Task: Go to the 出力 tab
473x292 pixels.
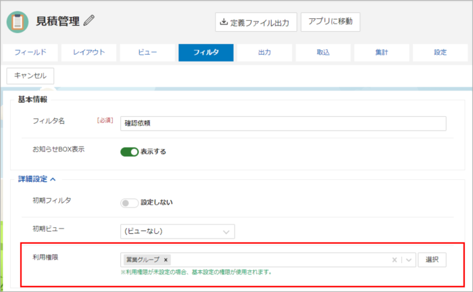Action: pos(264,53)
